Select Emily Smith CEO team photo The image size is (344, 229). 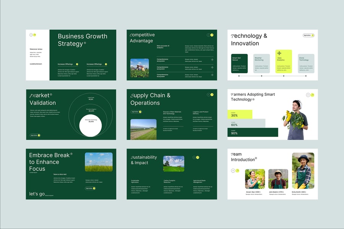tap(303, 171)
